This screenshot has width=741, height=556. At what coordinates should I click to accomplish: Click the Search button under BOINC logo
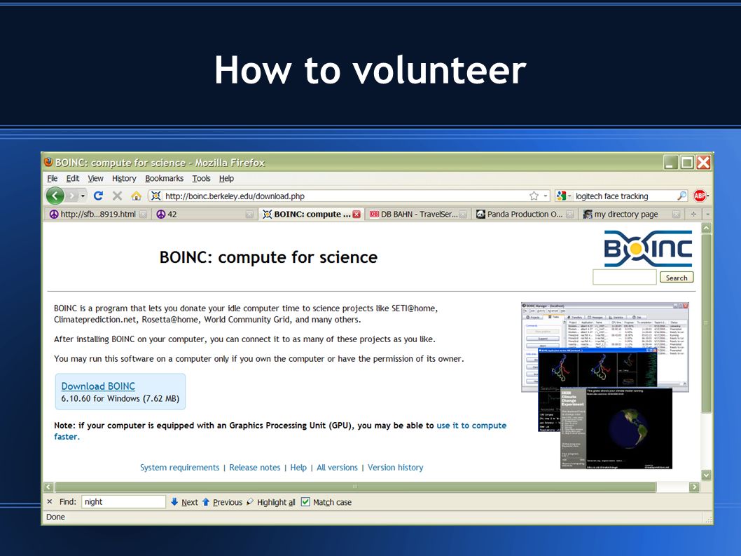677,278
